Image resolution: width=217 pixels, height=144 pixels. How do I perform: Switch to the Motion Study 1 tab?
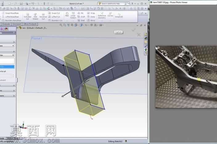(x=14, y=138)
